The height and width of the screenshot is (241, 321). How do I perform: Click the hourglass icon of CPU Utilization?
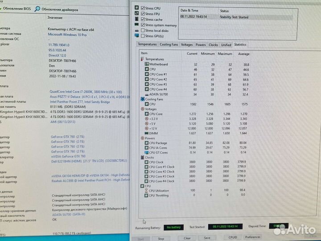click(146, 191)
